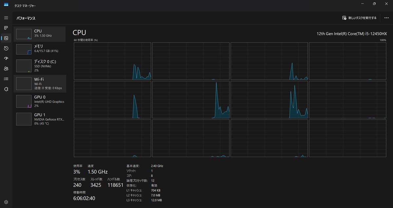Image resolution: width=393 pixels, height=208 pixels.
Task: Click the SSD (NVMe) disk subtitle
Action: [43, 66]
